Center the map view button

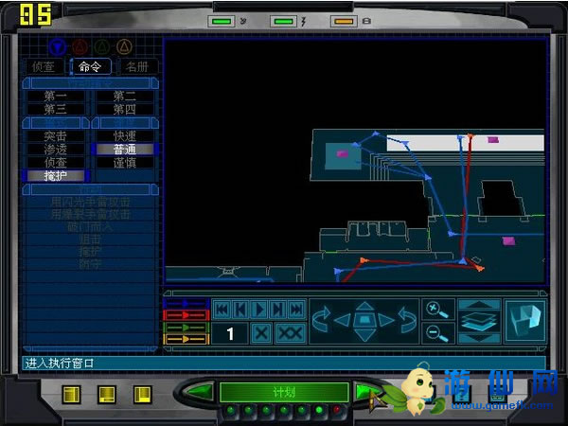[x=364, y=320]
